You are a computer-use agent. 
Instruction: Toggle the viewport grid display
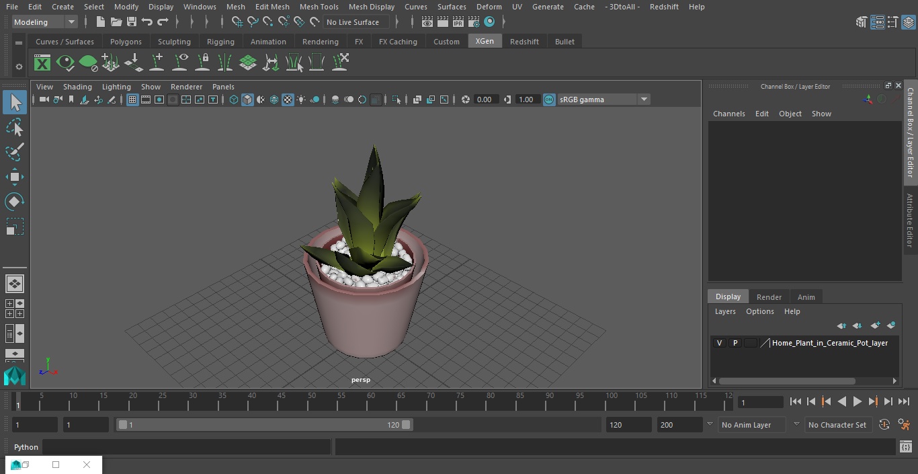pyautogui.click(x=132, y=100)
